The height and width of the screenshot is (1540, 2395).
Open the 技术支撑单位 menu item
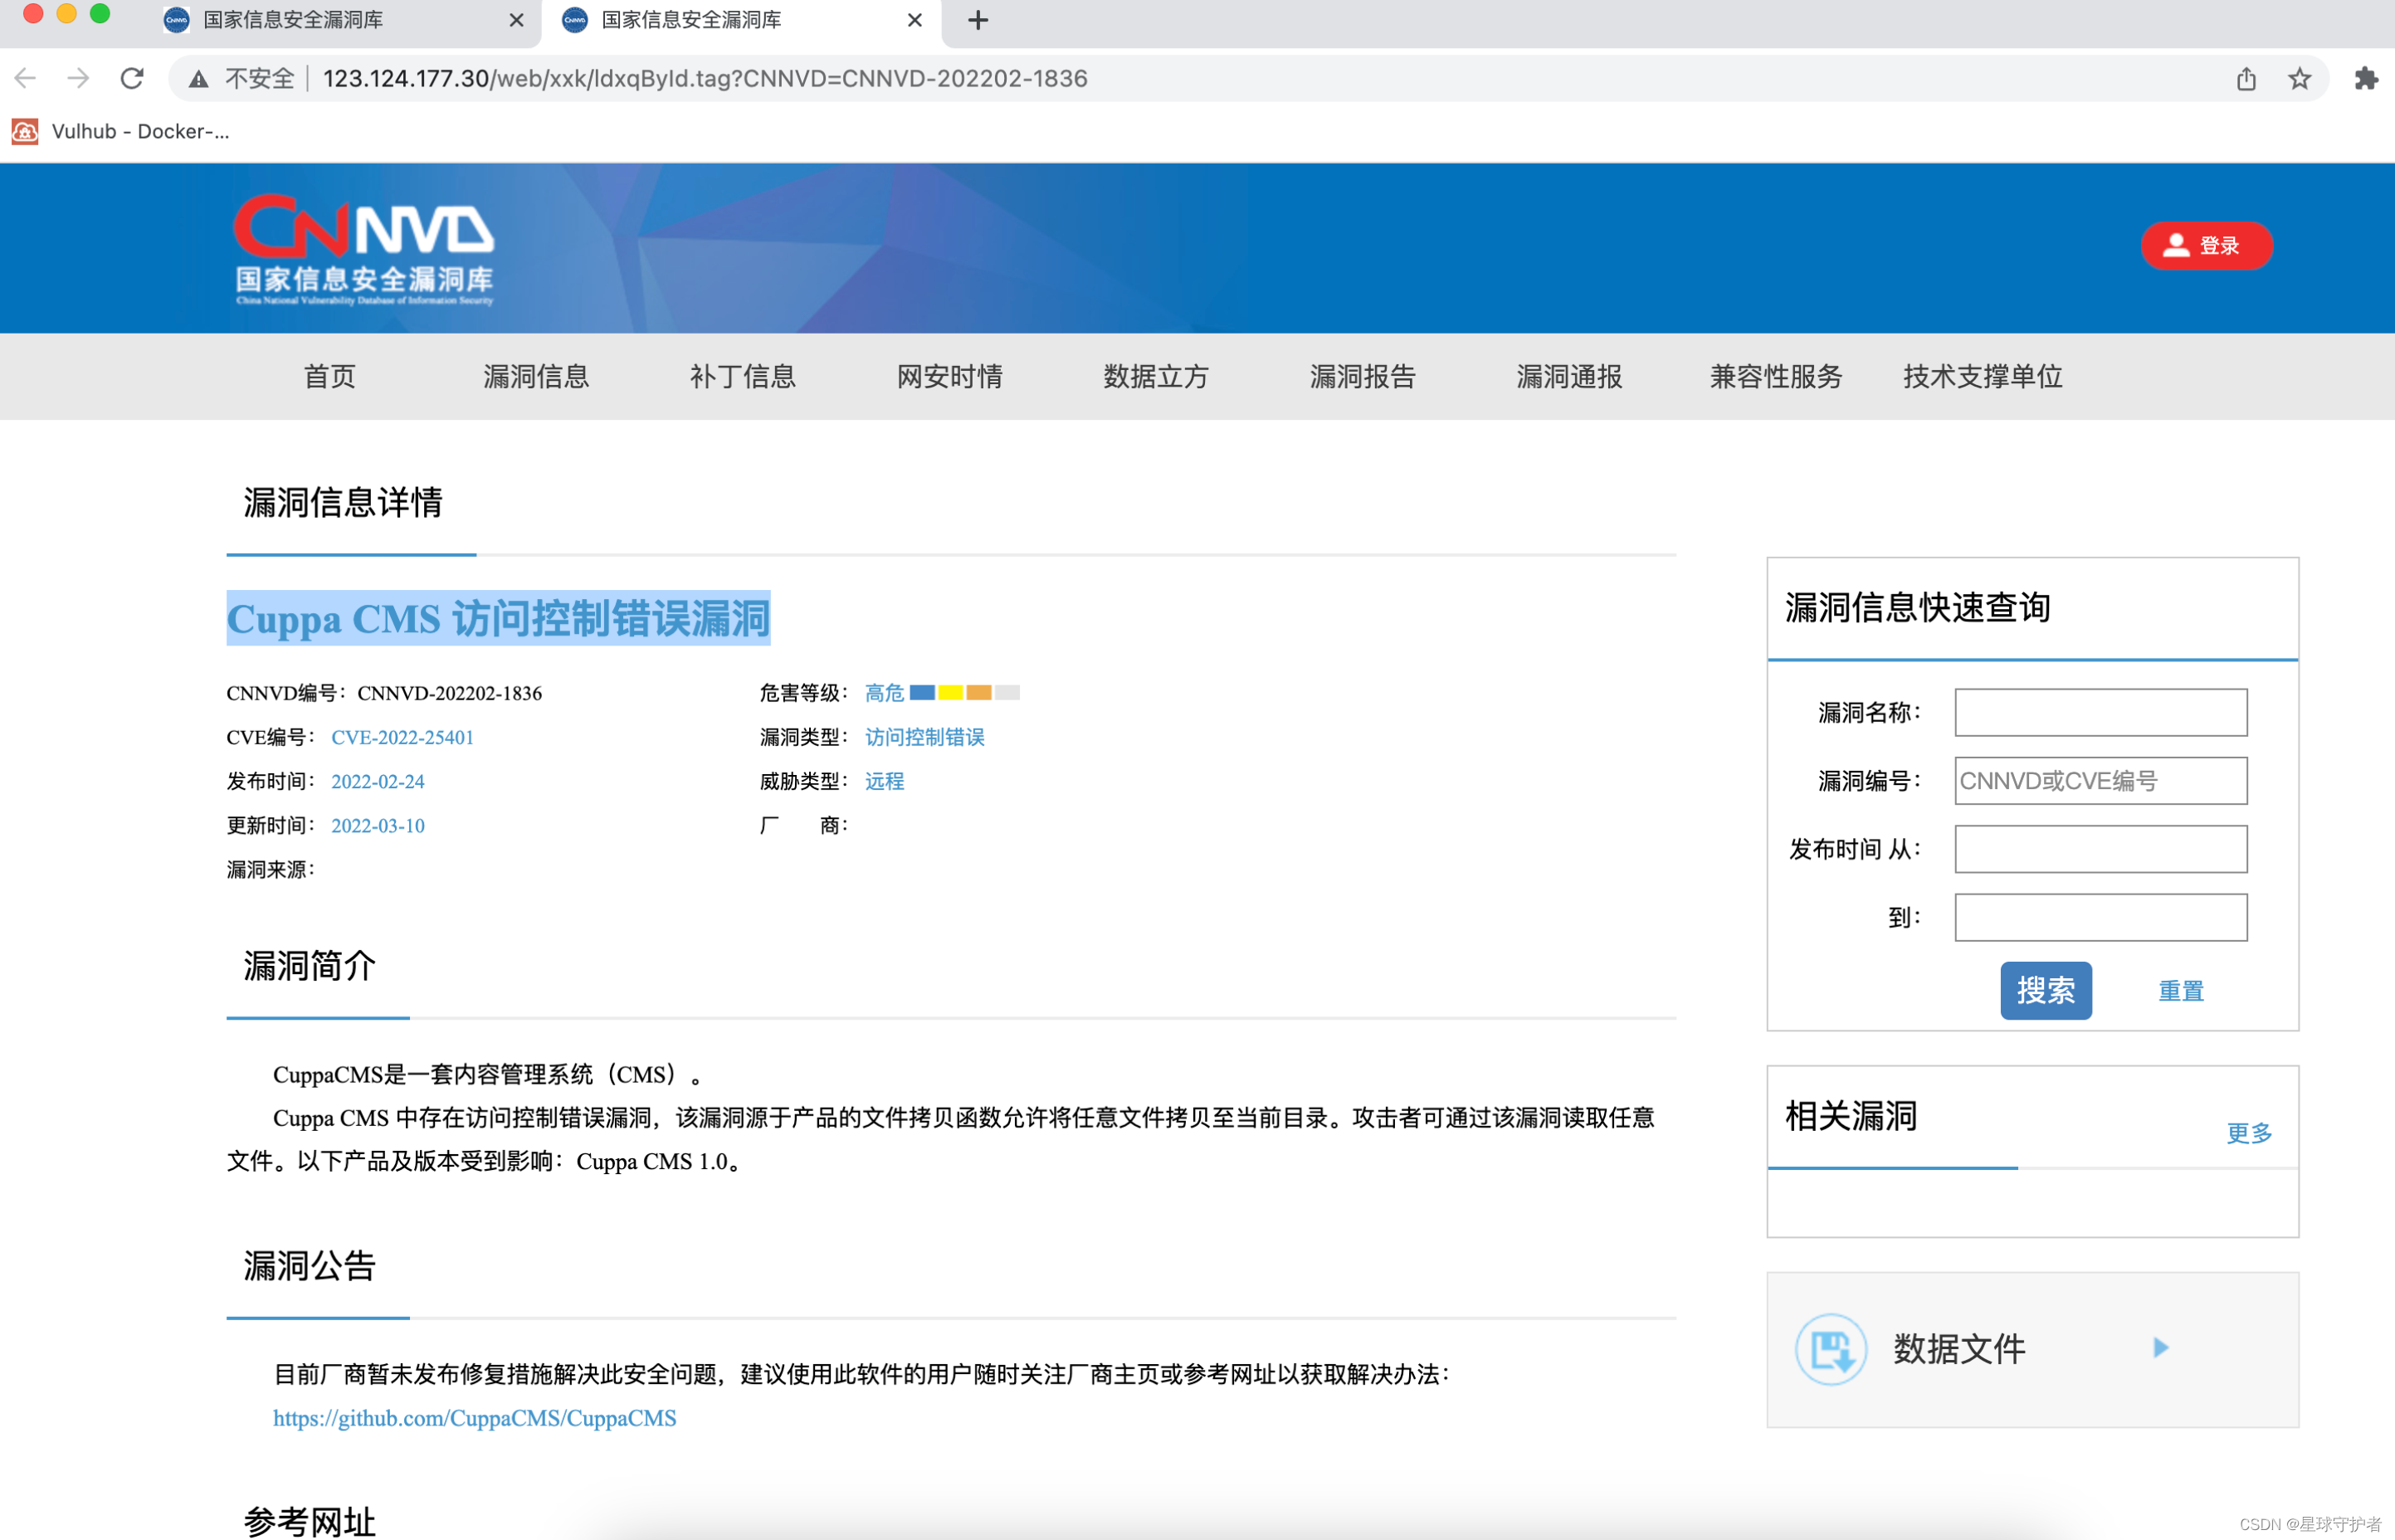(1983, 377)
